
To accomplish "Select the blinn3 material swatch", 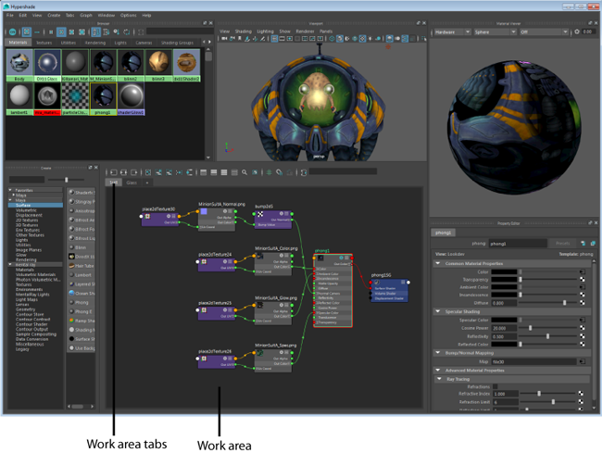I will (158, 65).
